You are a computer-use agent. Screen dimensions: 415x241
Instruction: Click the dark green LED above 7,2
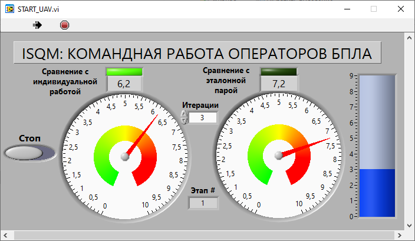pyautogui.click(x=279, y=72)
